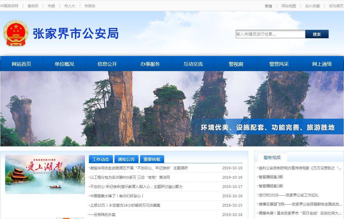This screenshot has height=219, width=344.
Task: Open 警视窗 from the navigation bar
Action: point(236,64)
